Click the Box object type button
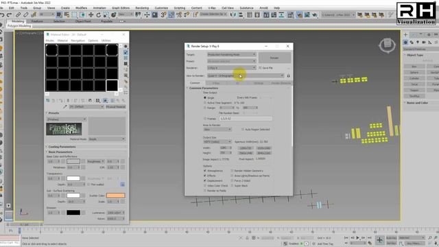Screen dimensions: 439x247 pos(414,67)
